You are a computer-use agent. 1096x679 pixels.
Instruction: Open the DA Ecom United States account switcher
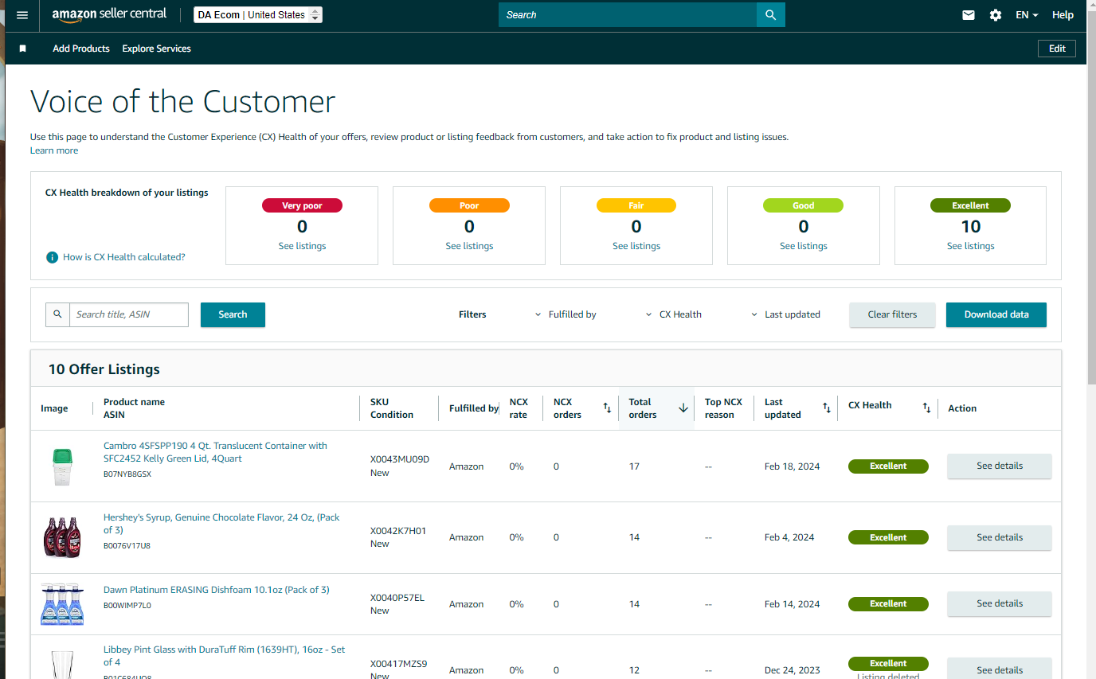[x=258, y=15]
